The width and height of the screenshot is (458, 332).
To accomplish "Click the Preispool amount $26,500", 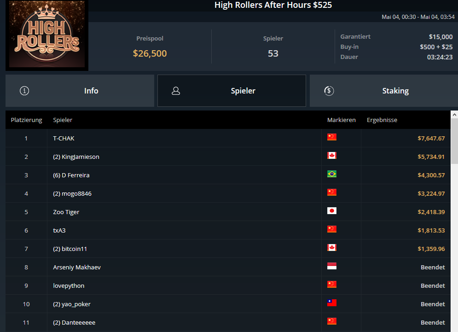I will pyautogui.click(x=150, y=53).
